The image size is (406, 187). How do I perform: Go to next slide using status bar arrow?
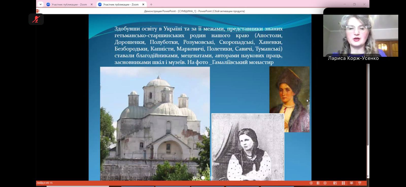(325, 183)
